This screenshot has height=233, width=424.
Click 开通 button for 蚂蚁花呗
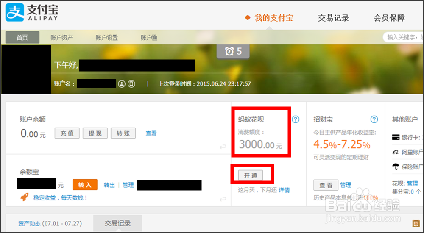(251, 175)
